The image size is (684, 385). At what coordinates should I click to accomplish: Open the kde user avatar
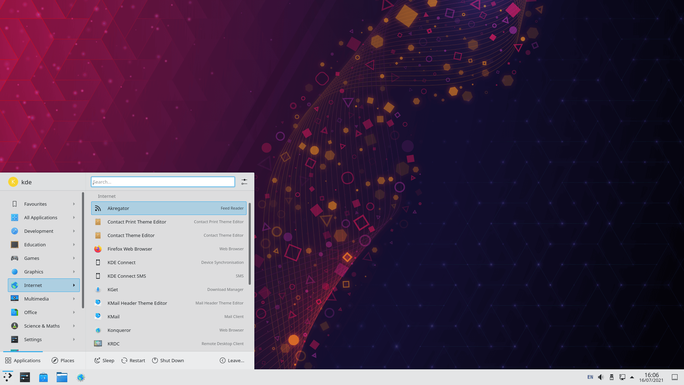[13, 182]
